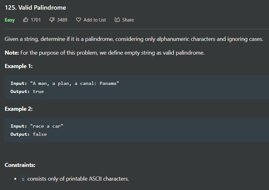The image size is (269, 190).
Task: Click the Constraints heading
Action: coord(20,165)
